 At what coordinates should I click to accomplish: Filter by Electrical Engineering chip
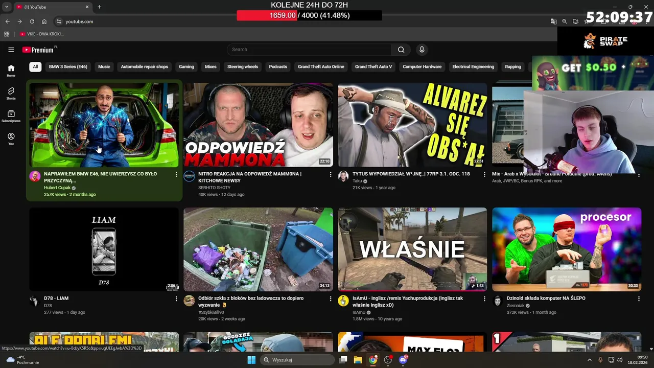[473, 66]
